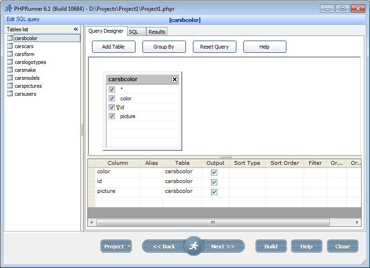370x268 pixels.
Task: Click the Help button in query designer
Action: pyautogui.click(x=265, y=47)
